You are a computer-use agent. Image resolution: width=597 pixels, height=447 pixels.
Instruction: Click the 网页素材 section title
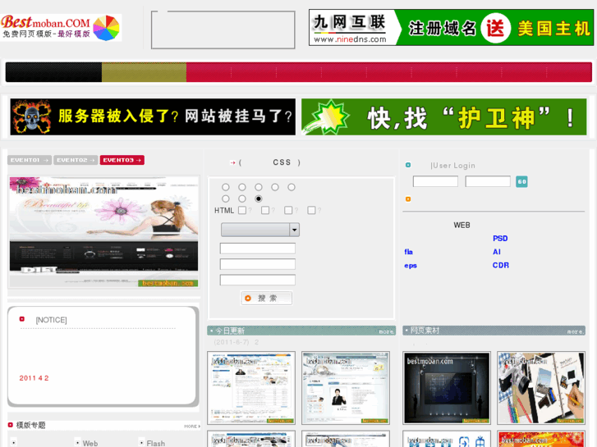425,331
